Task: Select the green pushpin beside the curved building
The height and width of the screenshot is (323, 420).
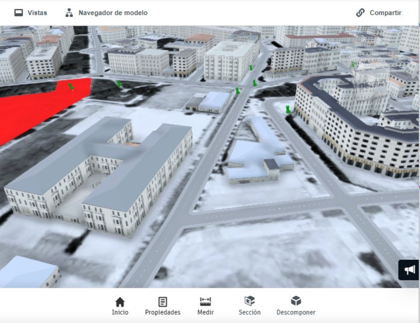Action: point(288,109)
